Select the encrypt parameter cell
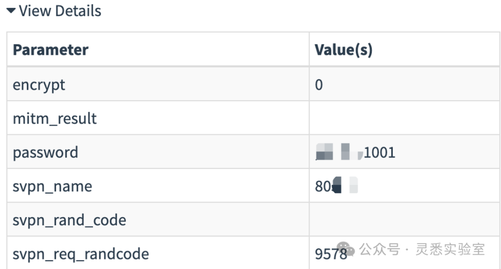This screenshot has height=269, width=501. coord(39,85)
